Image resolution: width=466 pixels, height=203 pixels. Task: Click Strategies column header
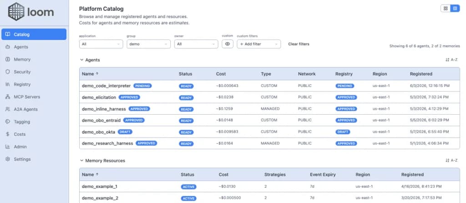tap(275, 174)
